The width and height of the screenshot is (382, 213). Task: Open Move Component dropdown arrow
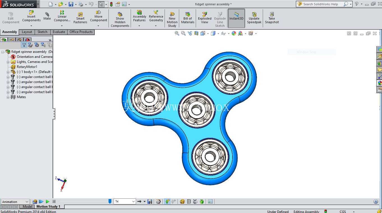(x=98, y=26)
